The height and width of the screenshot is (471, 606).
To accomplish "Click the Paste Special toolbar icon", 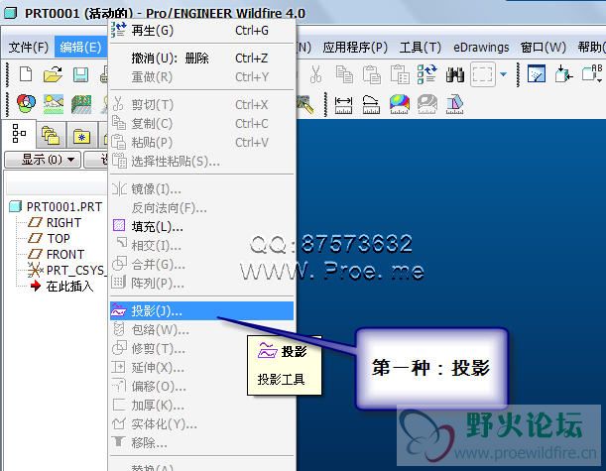I will tap(400, 74).
